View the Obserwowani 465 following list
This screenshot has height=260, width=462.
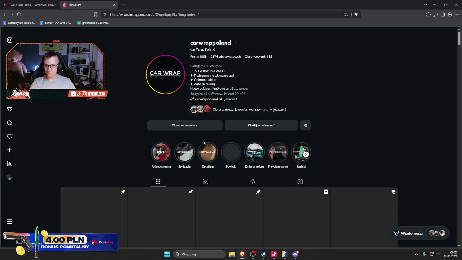(x=258, y=57)
